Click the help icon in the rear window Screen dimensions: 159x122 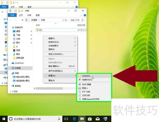pos(77,7)
